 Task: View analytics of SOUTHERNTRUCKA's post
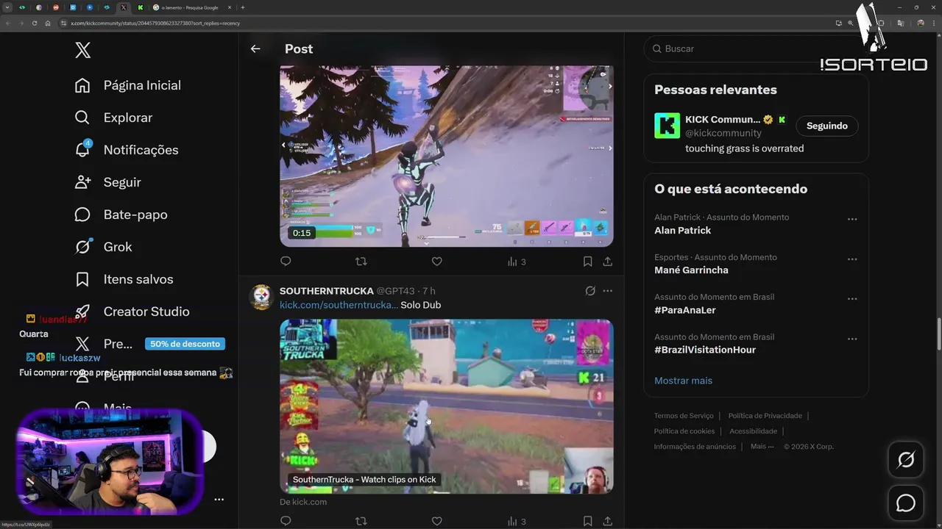click(517, 522)
